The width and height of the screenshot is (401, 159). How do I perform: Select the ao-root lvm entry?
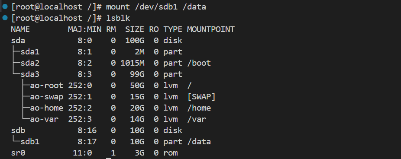click(x=46, y=86)
